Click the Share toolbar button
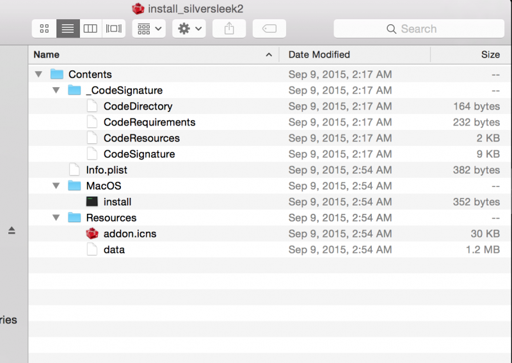512x363 pixels. tap(229, 28)
